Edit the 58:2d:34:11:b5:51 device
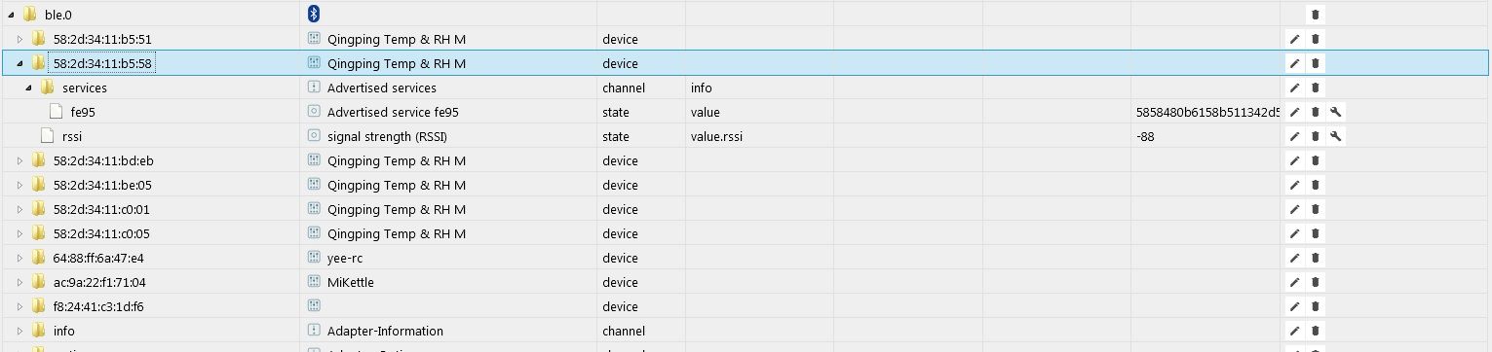This screenshot has height=352, width=1492. click(1295, 39)
